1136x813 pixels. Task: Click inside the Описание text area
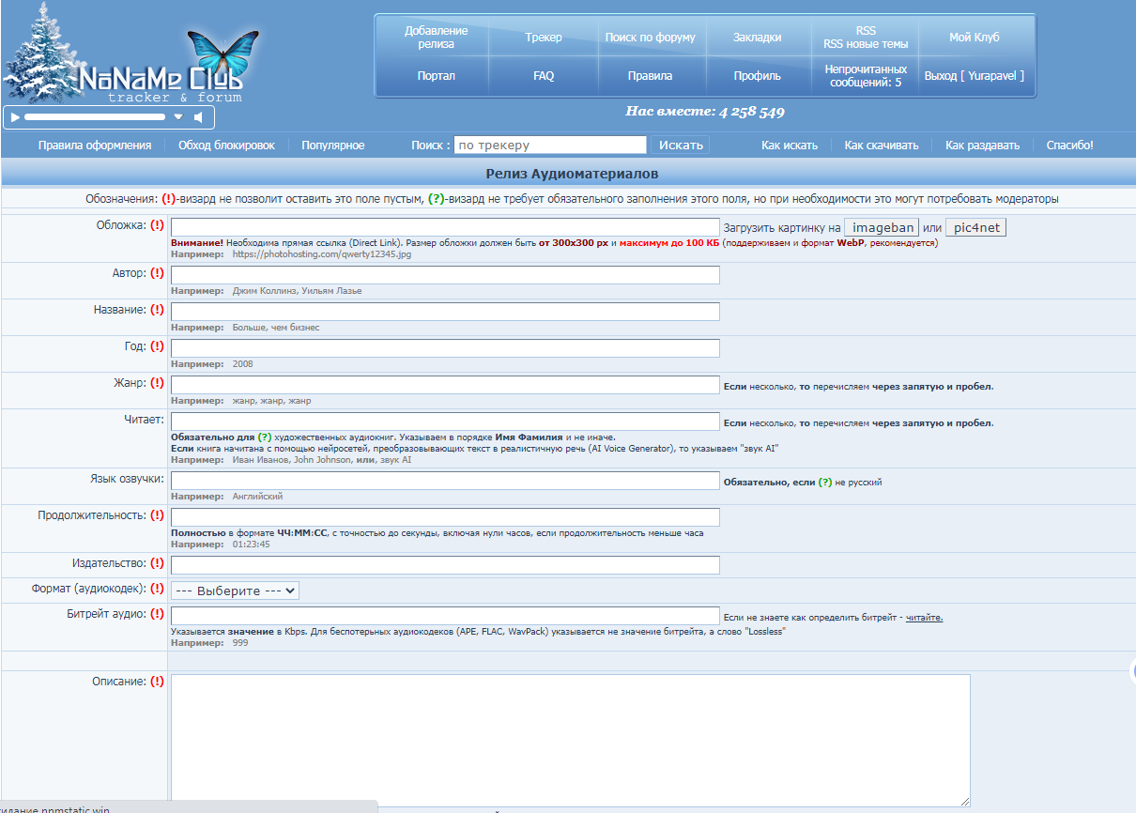coord(570,740)
